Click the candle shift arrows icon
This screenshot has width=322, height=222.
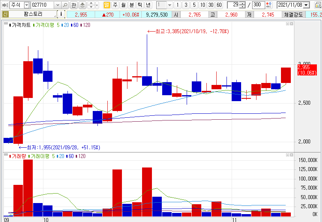click(x=269, y=5)
